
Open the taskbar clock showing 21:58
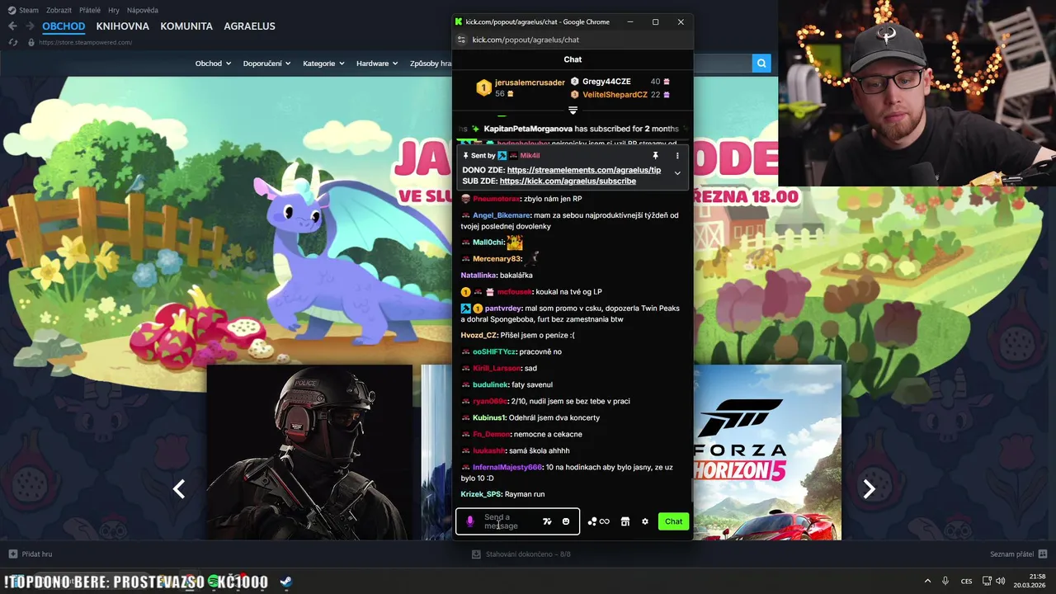click(x=1030, y=581)
